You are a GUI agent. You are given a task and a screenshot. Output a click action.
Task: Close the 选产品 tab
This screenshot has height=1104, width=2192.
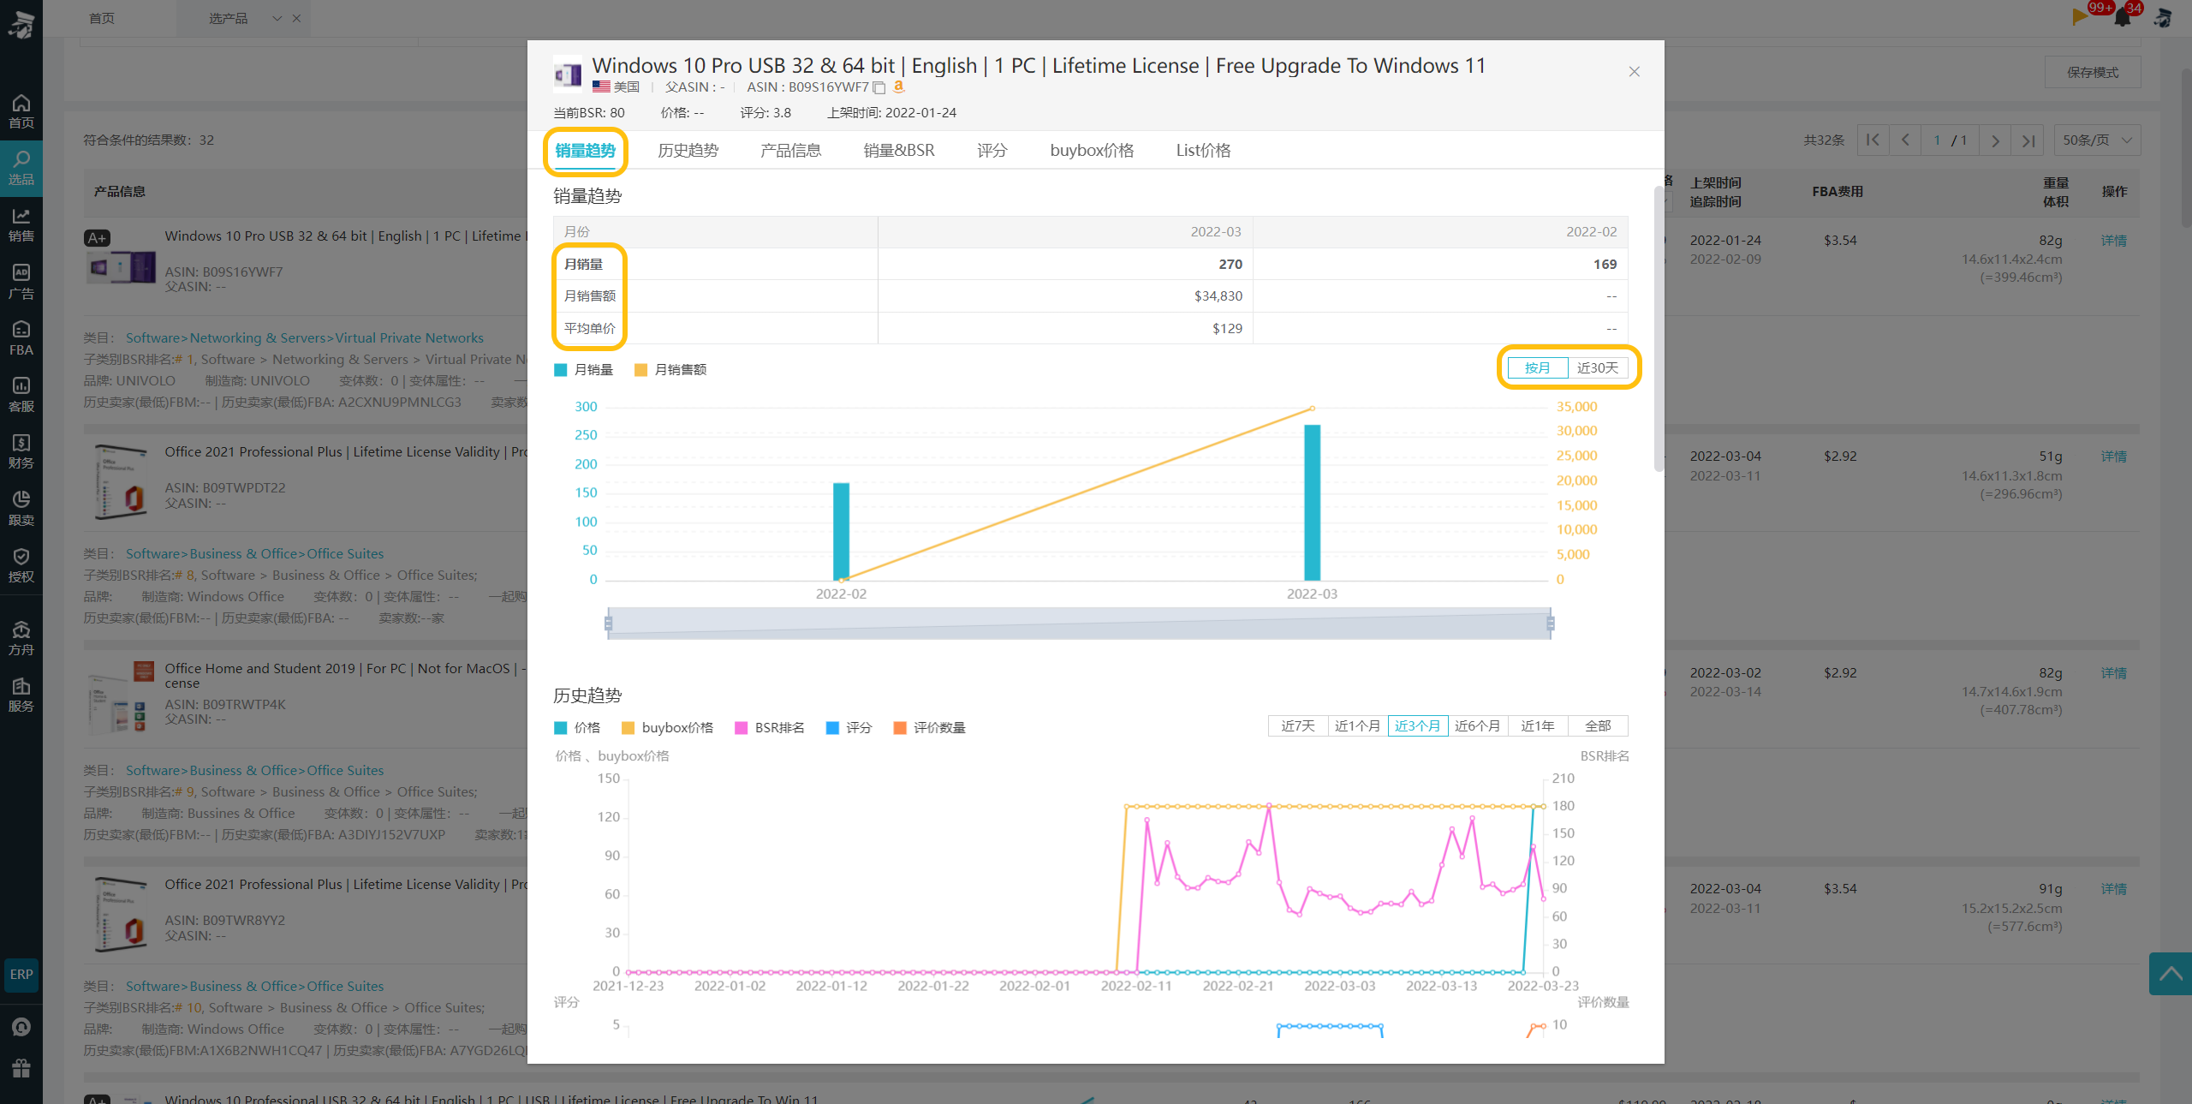(296, 18)
